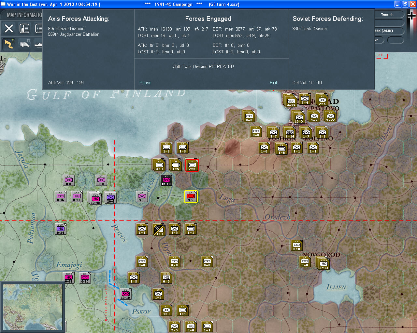Click the '8th Panzer Division' attacker entry
417x333 pixels.
[x=66, y=29]
